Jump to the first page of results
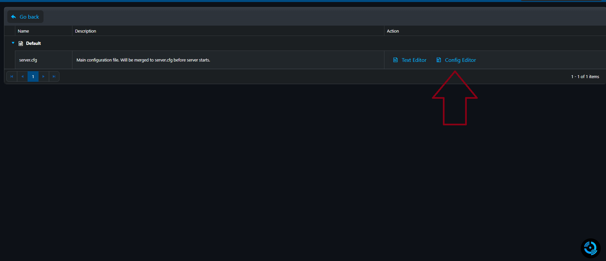The image size is (606, 261). tap(12, 76)
